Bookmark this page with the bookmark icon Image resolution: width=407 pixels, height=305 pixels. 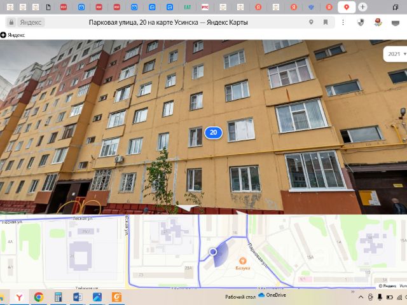pos(326,22)
